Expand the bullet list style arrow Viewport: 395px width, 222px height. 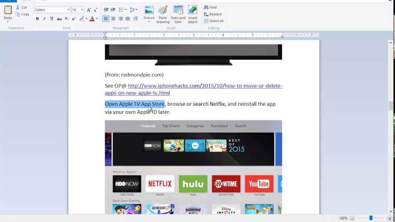[126, 10]
